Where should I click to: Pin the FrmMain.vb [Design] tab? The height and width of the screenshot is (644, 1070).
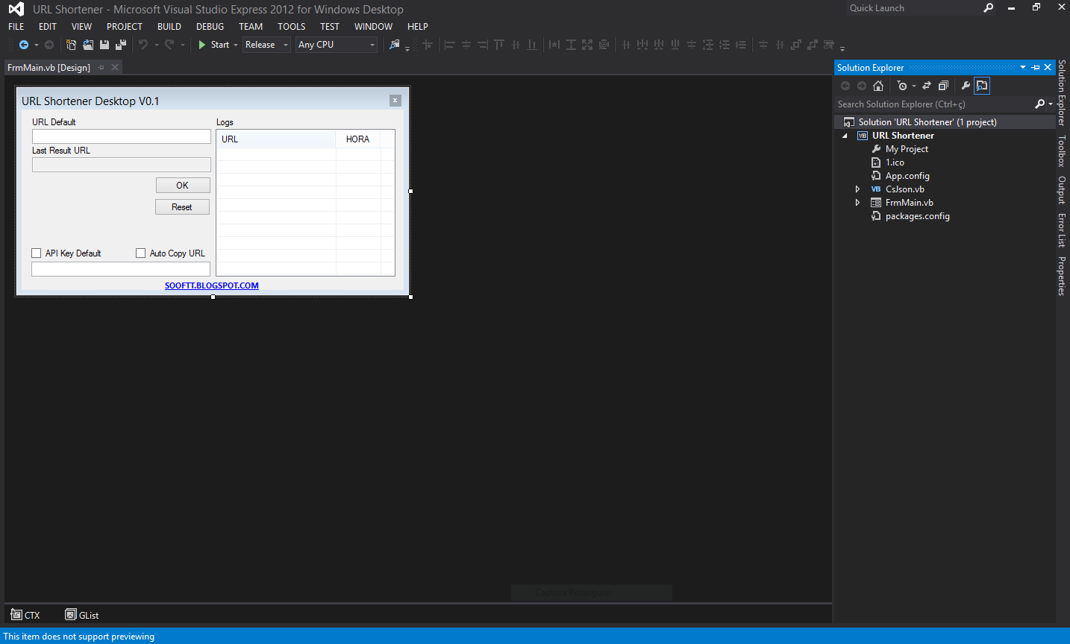coord(101,67)
